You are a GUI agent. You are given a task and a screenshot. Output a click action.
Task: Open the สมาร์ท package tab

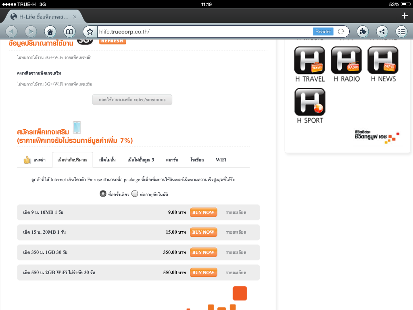click(172, 160)
